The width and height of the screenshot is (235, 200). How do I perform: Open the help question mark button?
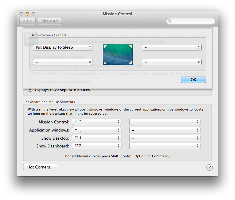point(209,167)
